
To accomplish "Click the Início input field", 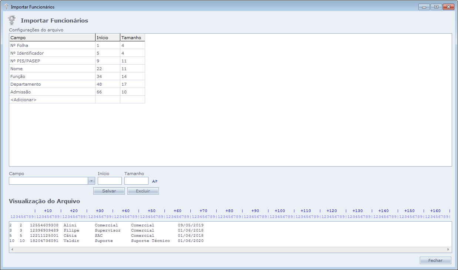I will (x=110, y=181).
